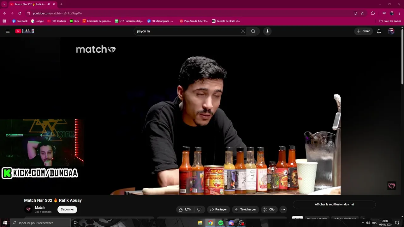404x227 pixels.
Task: Open Couvercle de panne bookmark
Action: click(97, 21)
